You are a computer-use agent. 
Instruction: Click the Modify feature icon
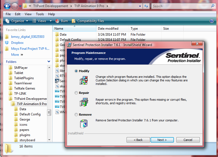(x=84, y=80)
